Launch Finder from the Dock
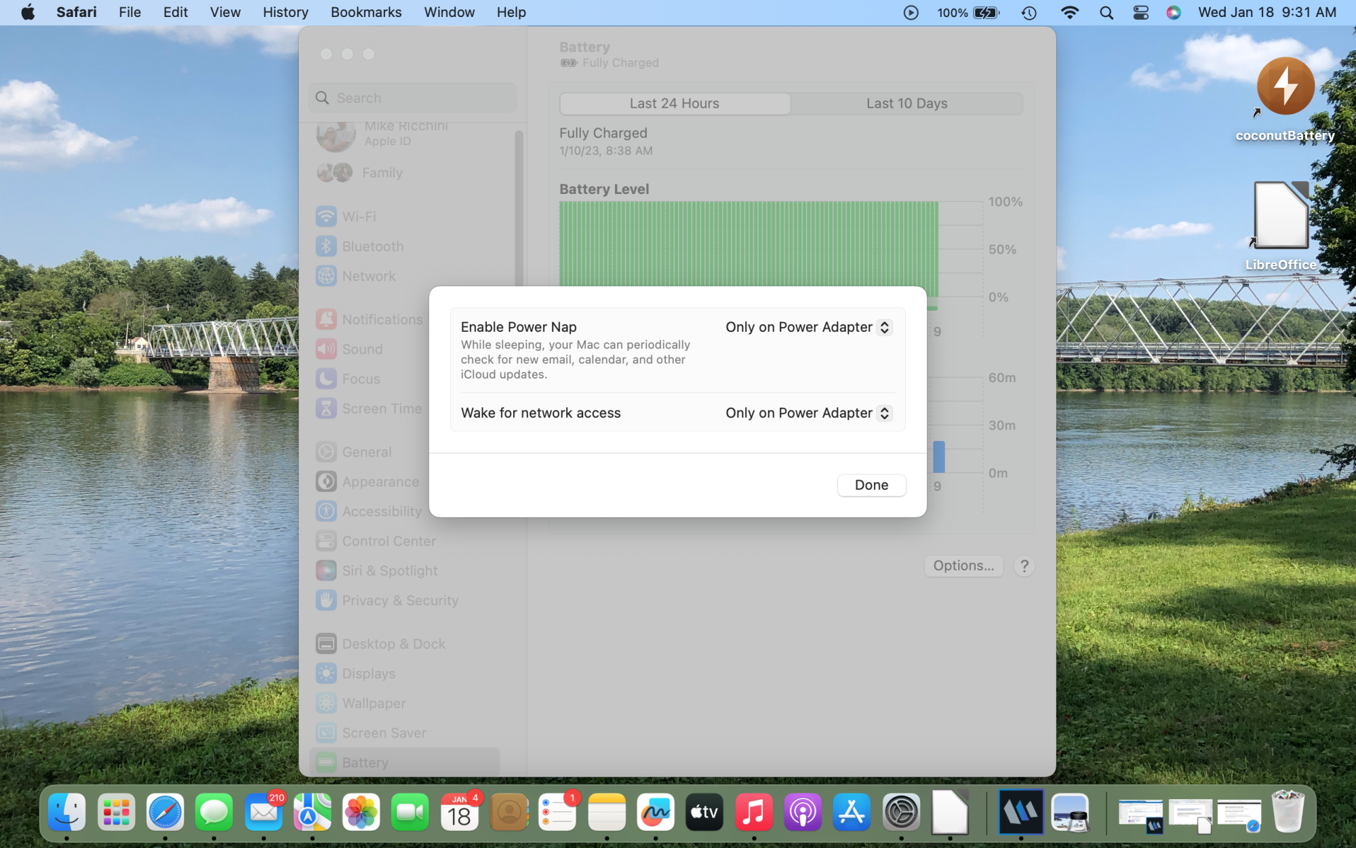The width and height of the screenshot is (1356, 848). coord(67,812)
